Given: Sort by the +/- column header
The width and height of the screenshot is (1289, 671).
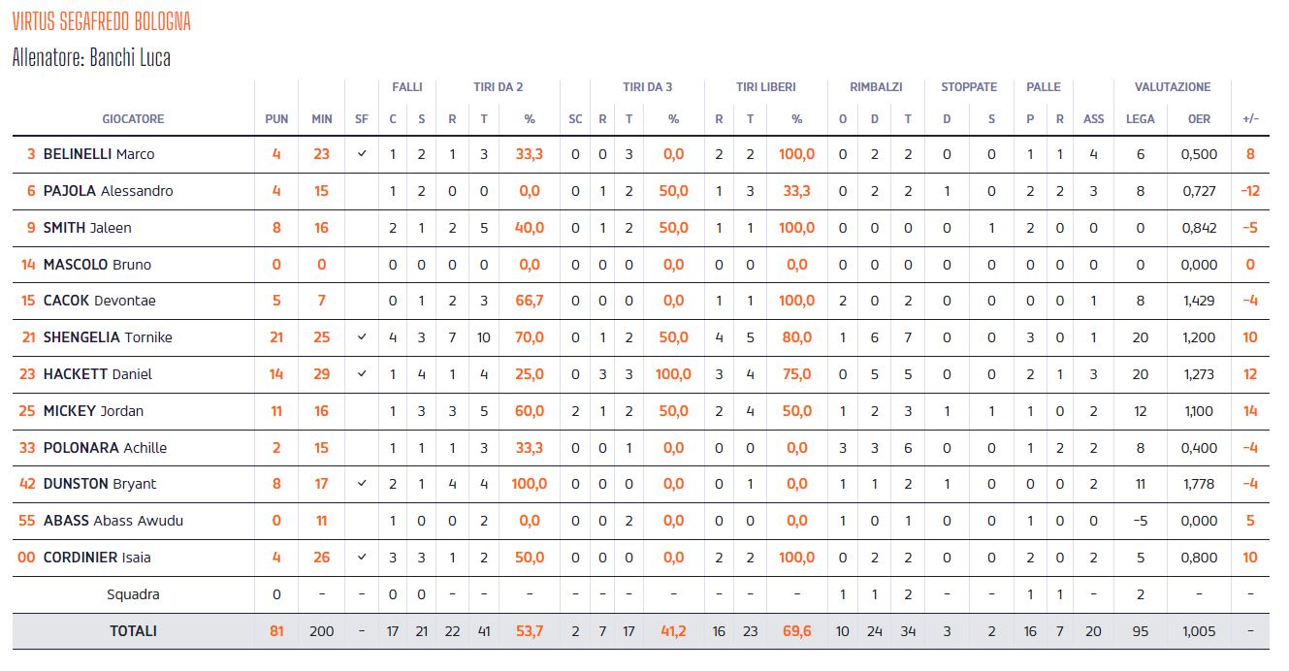Looking at the screenshot, I should (1250, 119).
